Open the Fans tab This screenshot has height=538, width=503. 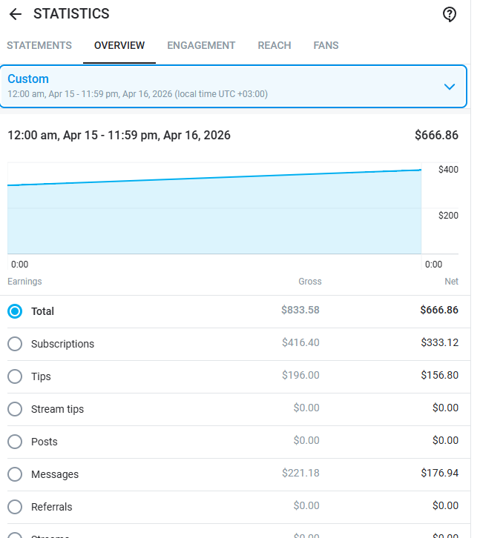[326, 46]
